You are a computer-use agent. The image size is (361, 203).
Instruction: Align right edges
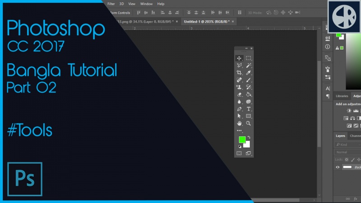177,13
